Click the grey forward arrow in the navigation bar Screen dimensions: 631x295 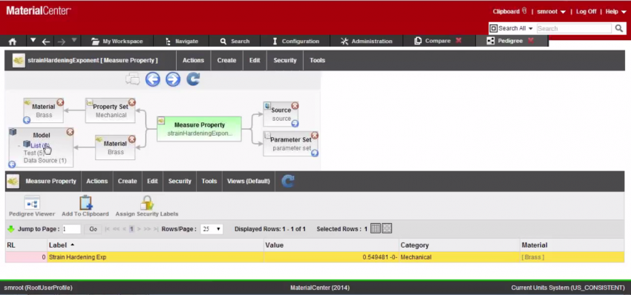[61, 42]
